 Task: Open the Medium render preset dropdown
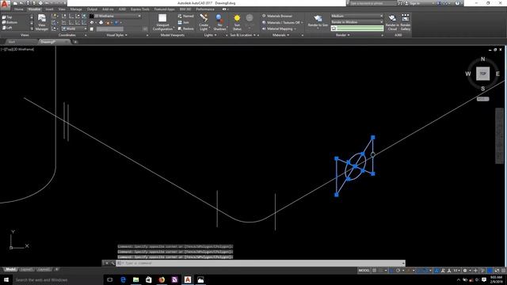pos(357,16)
